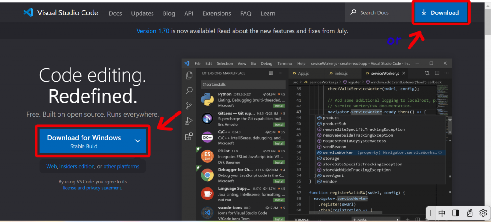
Task: Select the highlighted serviceWorker suggestion
Action: [380, 152]
